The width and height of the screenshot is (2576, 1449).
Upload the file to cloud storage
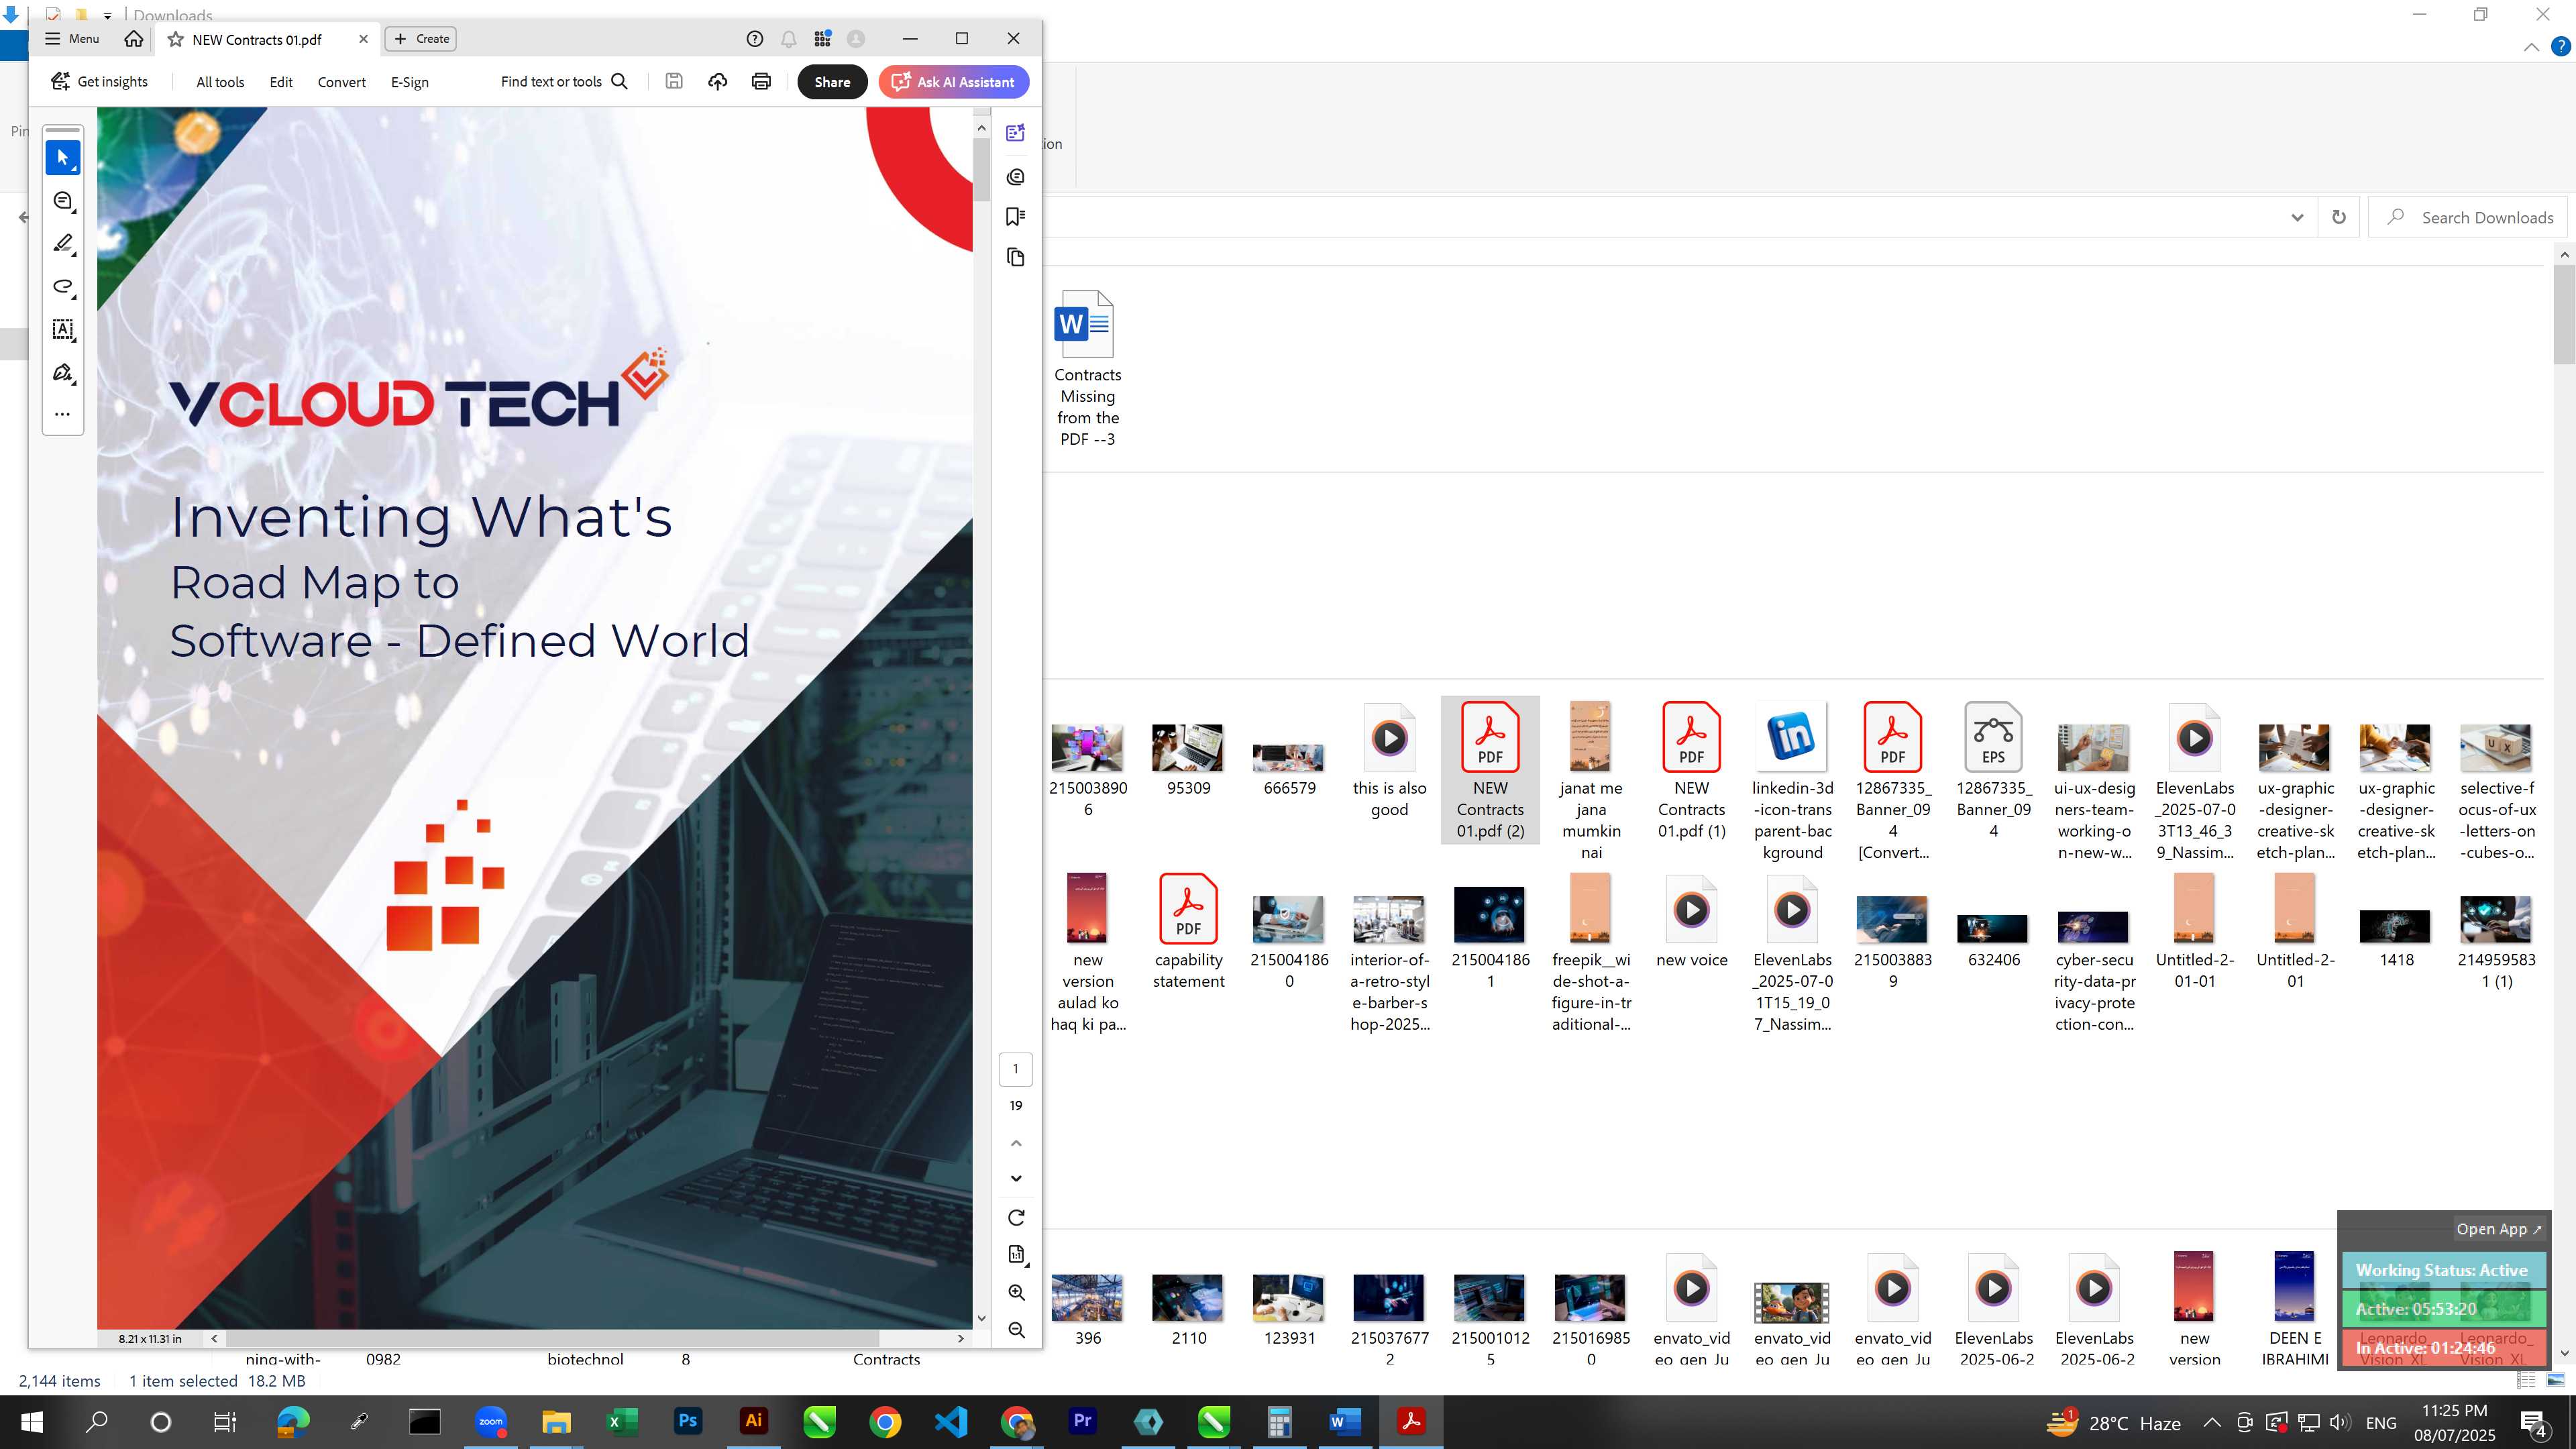pyautogui.click(x=717, y=82)
